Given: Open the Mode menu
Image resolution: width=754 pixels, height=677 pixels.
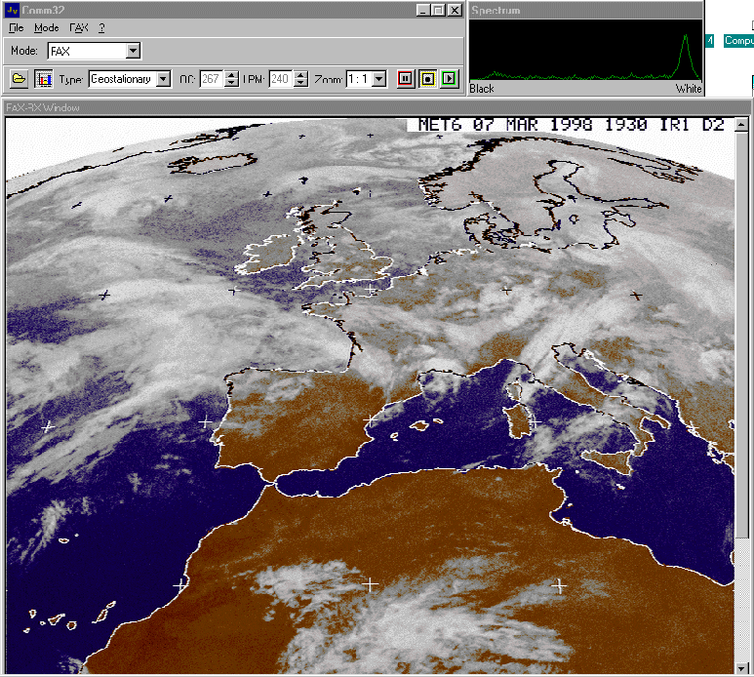Looking at the screenshot, I should (x=46, y=28).
